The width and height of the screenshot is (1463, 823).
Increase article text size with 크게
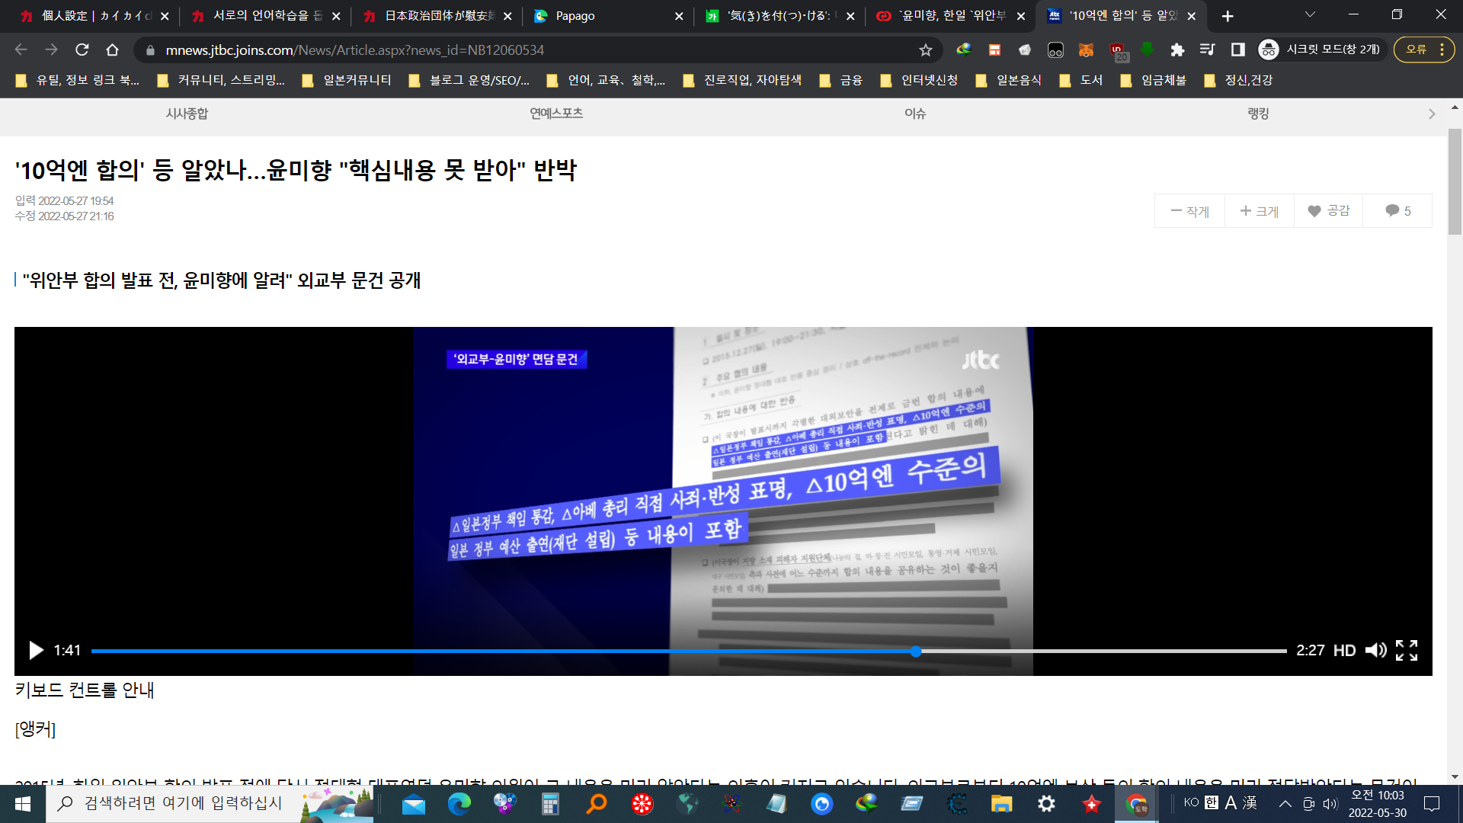pos(1260,211)
